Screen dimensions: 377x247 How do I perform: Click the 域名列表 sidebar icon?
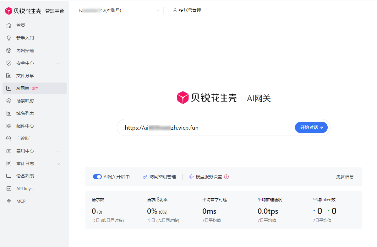pyautogui.click(x=9, y=113)
